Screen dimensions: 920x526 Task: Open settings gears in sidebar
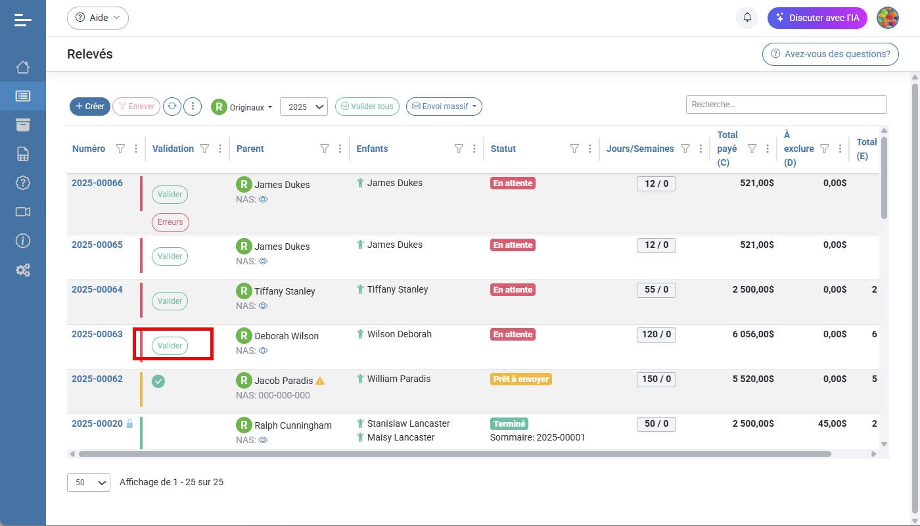pos(23,270)
